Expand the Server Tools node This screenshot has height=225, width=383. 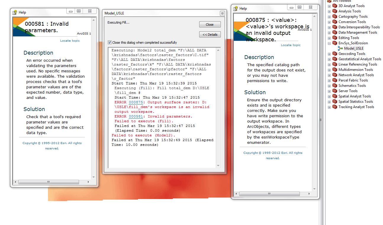click(x=329, y=91)
